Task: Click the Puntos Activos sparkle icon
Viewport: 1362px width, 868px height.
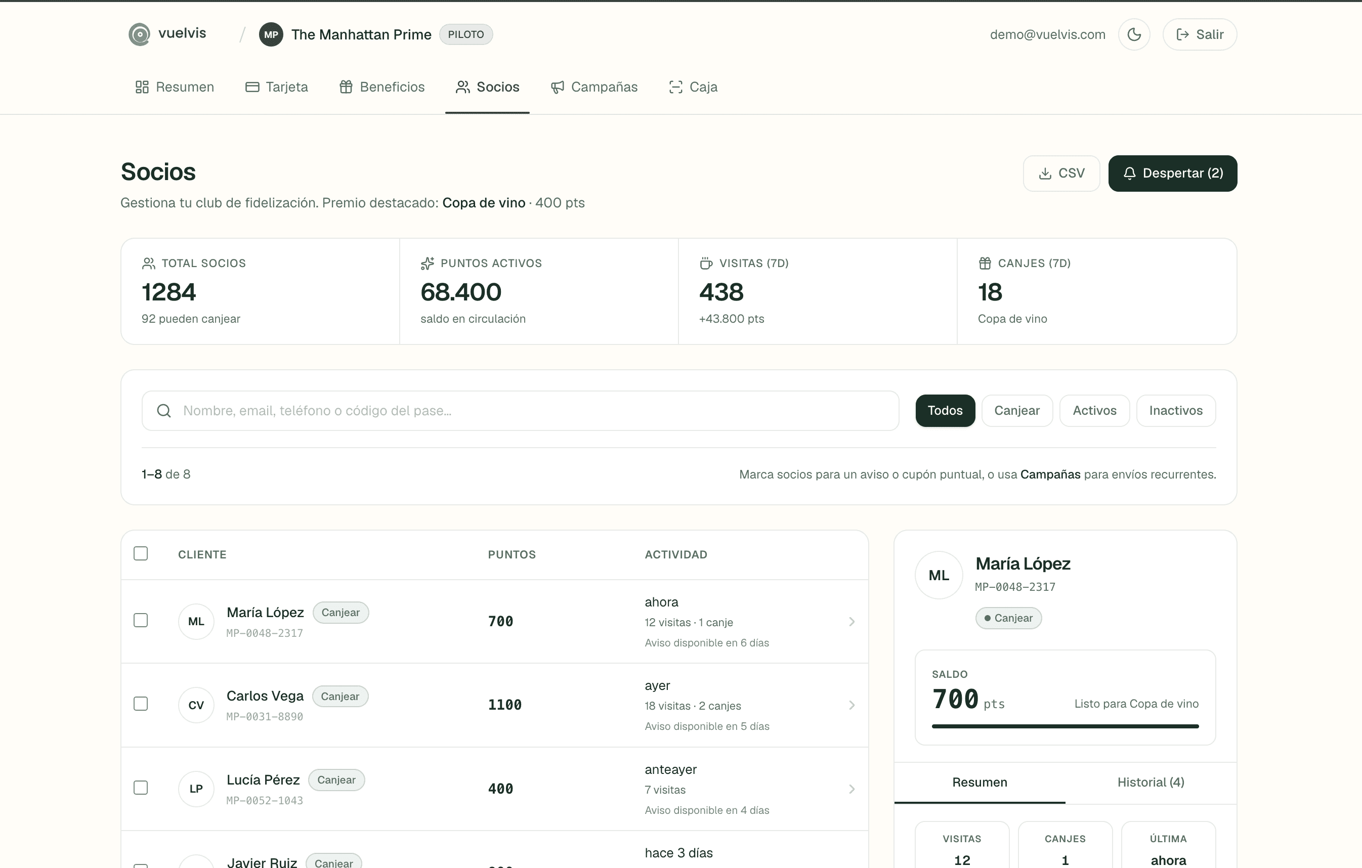Action: (x=427, y=263)
